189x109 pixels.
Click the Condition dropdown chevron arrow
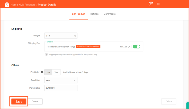pyautogui.click(x=74, y=80)
